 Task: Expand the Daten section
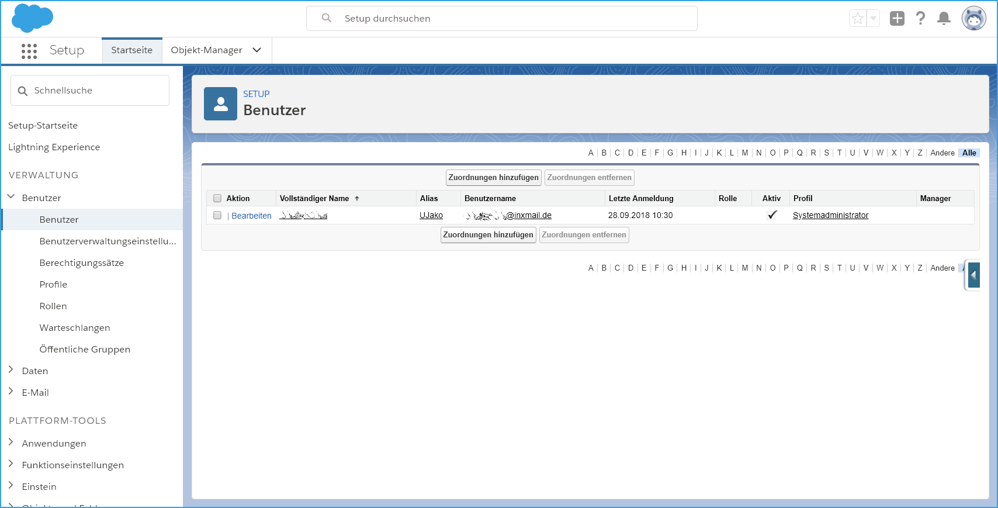[11, 370]
